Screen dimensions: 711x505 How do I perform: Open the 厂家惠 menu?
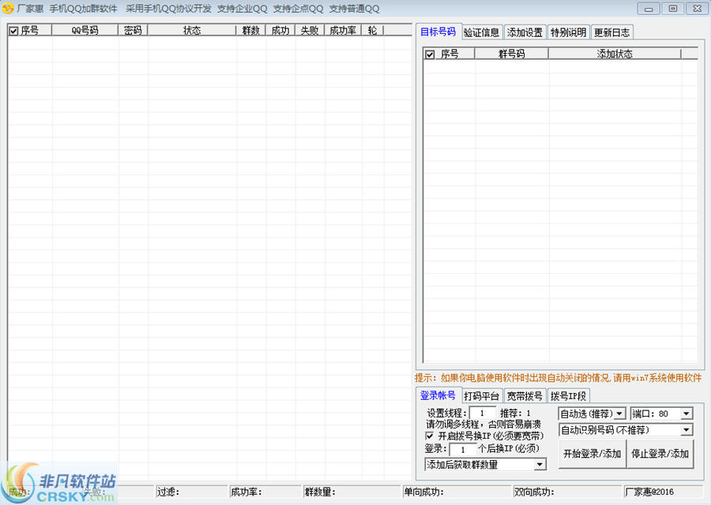pyautogui.click(x=32, y=9)
